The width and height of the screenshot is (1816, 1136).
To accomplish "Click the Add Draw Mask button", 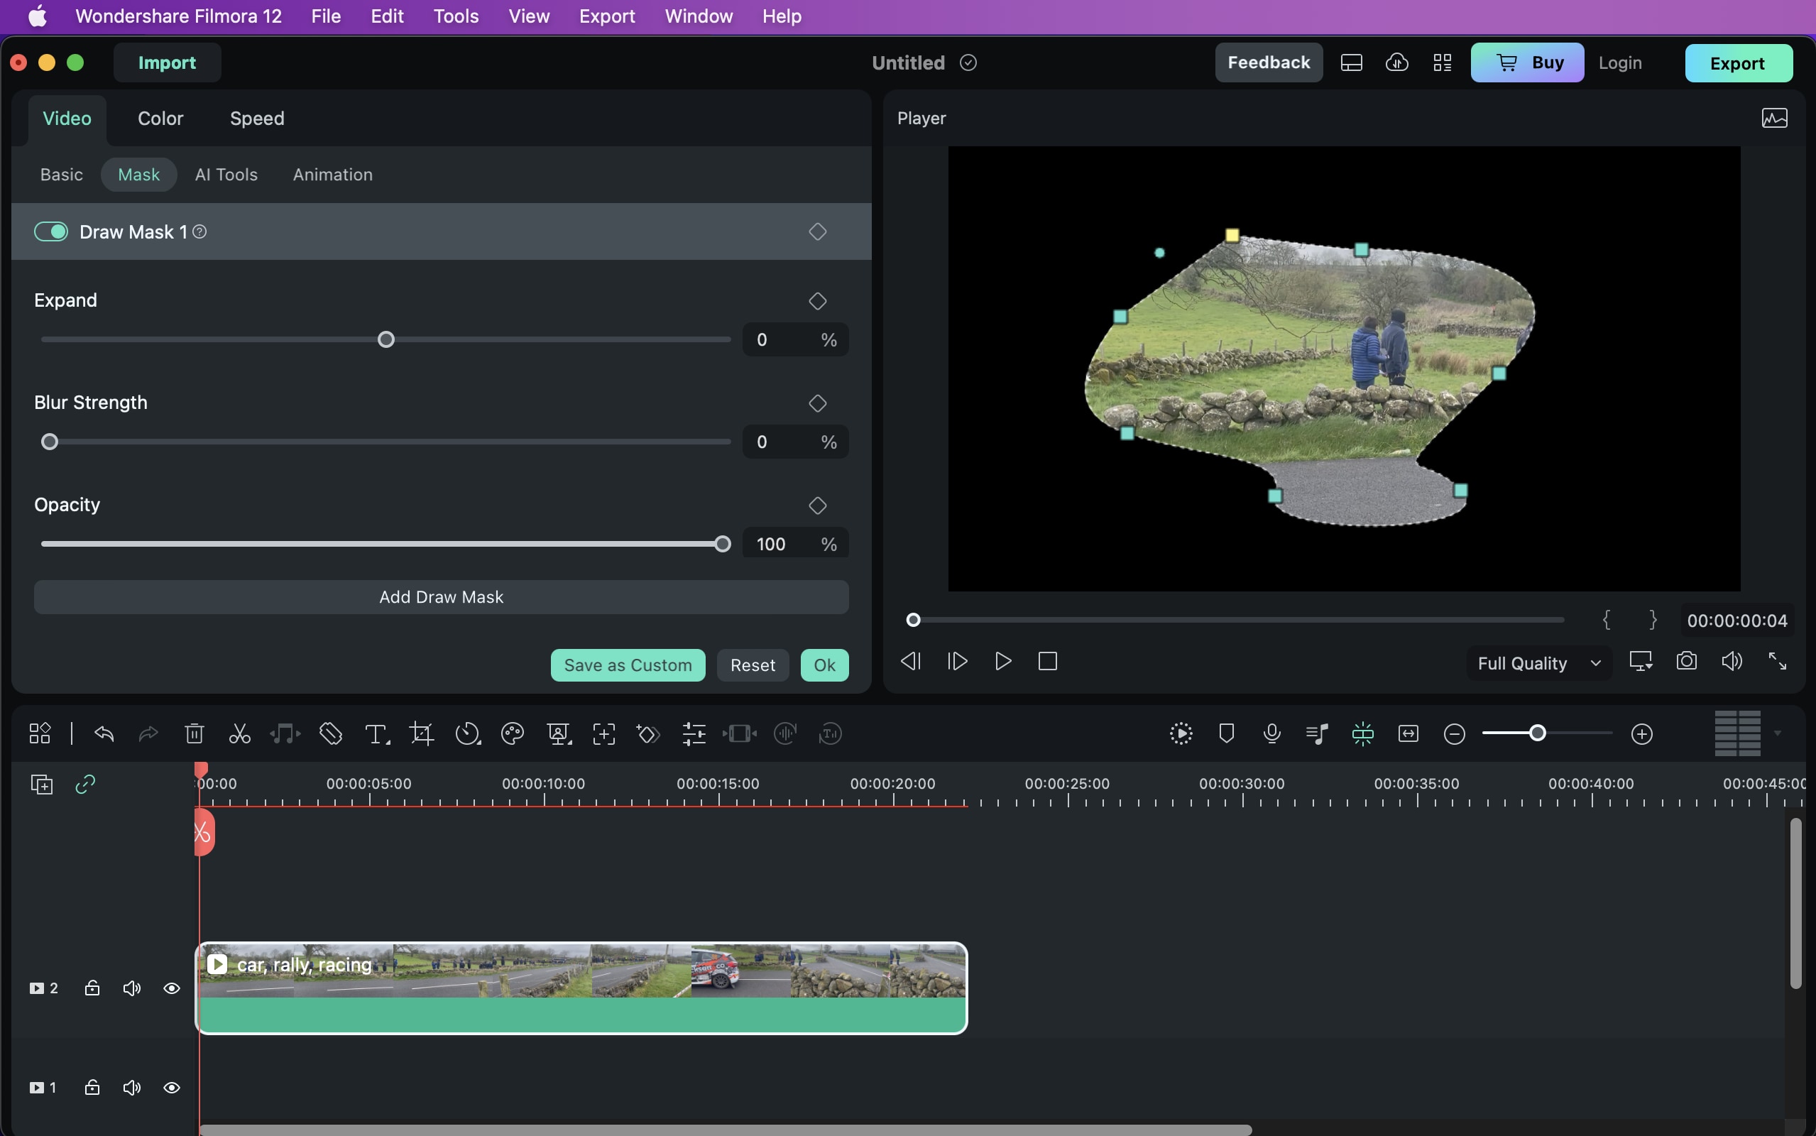I will click(439, 597).
